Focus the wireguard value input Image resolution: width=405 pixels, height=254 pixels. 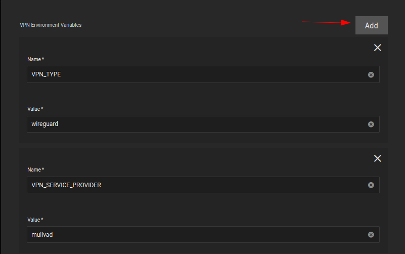[x=192, y=124]
